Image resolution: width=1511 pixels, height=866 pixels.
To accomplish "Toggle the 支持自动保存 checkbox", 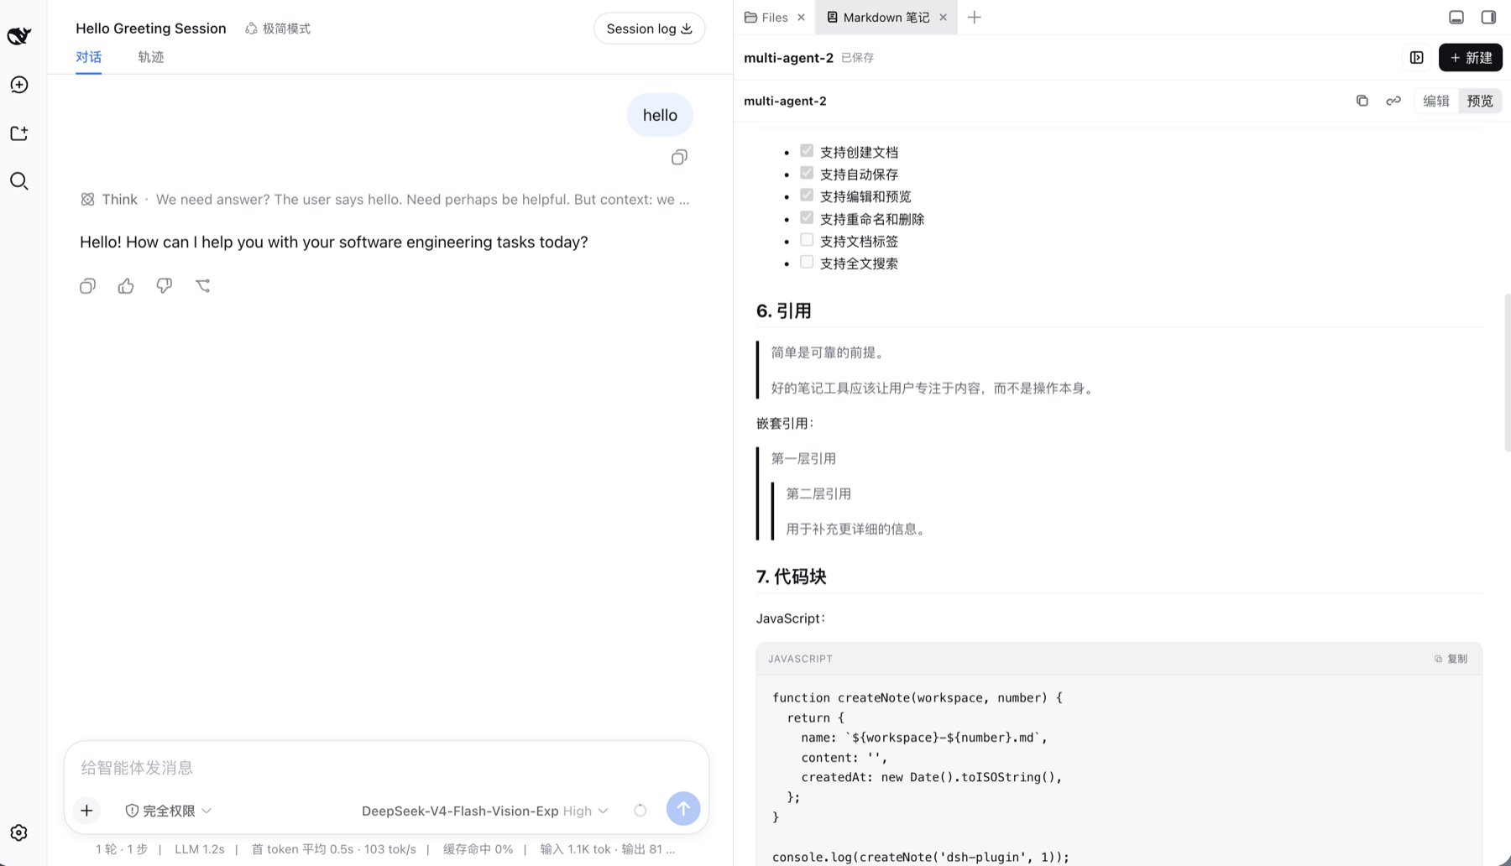I will tap(807, 173).
